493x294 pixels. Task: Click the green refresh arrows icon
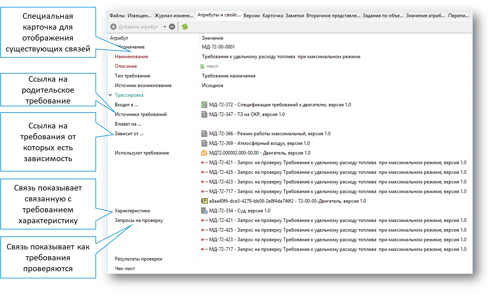(185, 27)
